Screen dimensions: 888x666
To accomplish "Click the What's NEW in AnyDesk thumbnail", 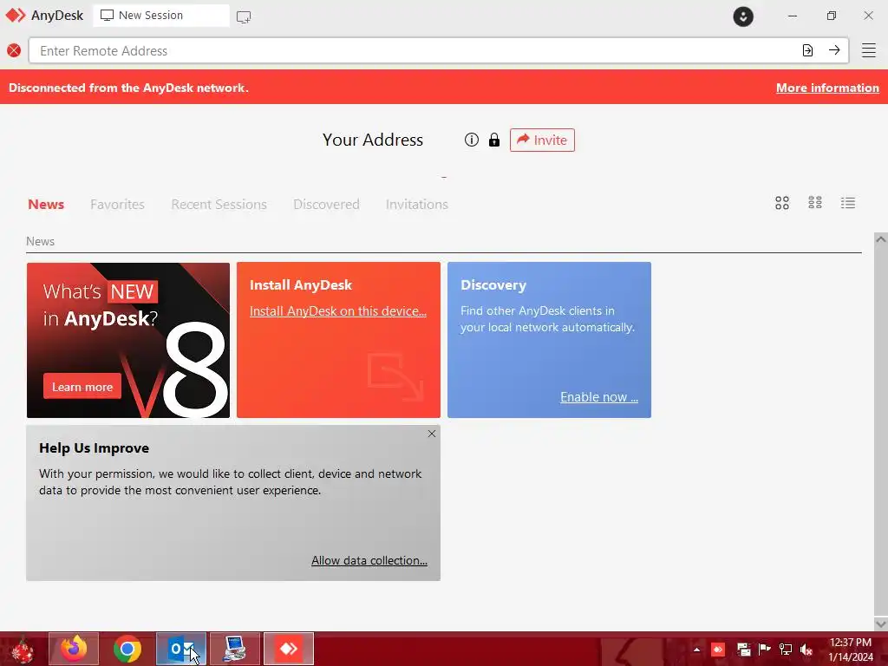I will (x=128, y=340).
